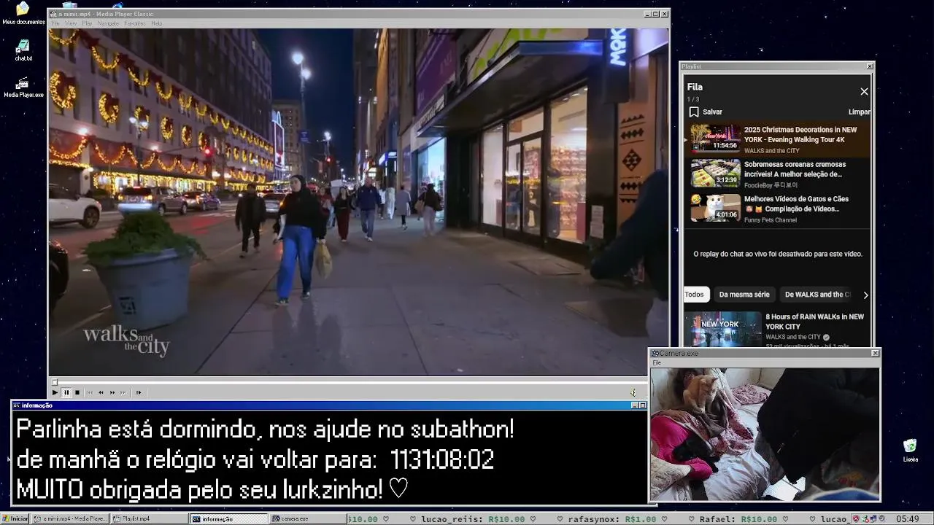The height and width of the screenshot is (525, 934).
Task: Click the 3:12:39 dessert video thumbnail
Action: point(716,173)
